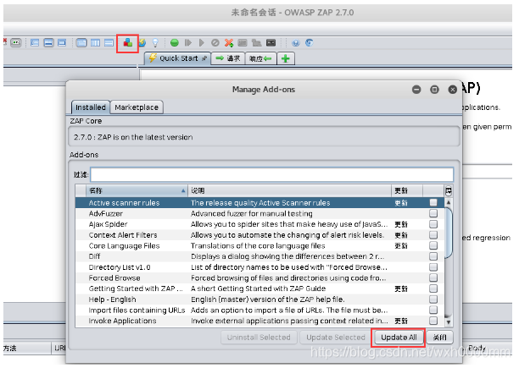The width and height of the screenshot is (519, 368).
Task: Tick the Core Language Files checkbox
Action: [x=433, y=245]
